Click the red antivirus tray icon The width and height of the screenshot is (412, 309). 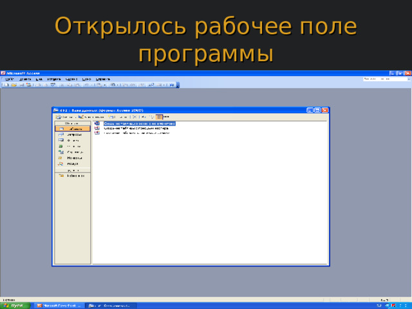click(393, 306)
